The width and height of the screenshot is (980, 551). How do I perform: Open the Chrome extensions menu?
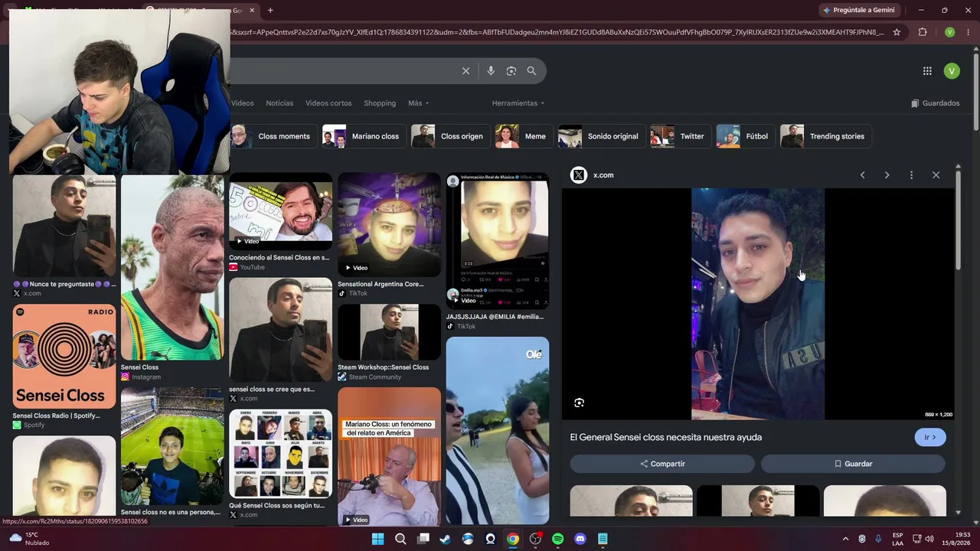[x=923, y=32]
